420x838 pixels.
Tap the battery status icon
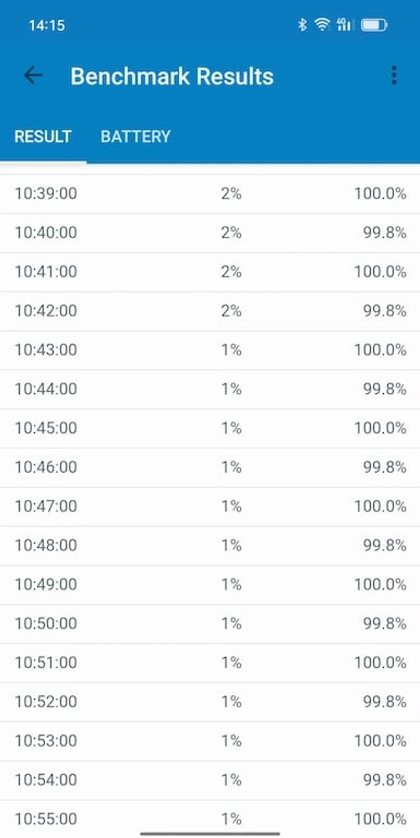coord(374,25)
